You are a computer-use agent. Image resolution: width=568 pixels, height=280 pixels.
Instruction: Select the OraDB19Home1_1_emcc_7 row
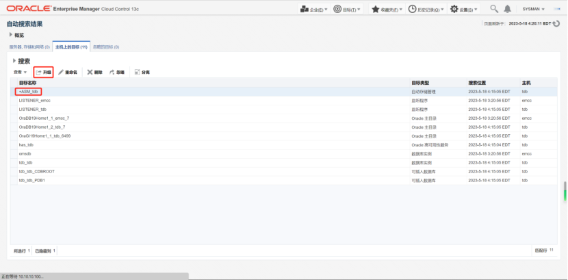tap(283, 118)
